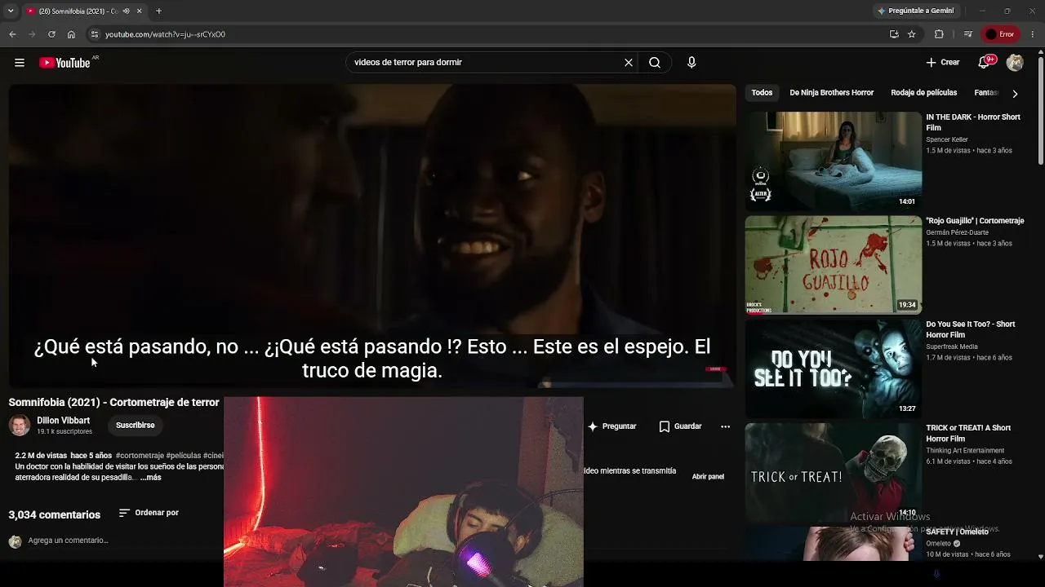Open site information icon in address bar
The image size is (1045, 587).
95,34
